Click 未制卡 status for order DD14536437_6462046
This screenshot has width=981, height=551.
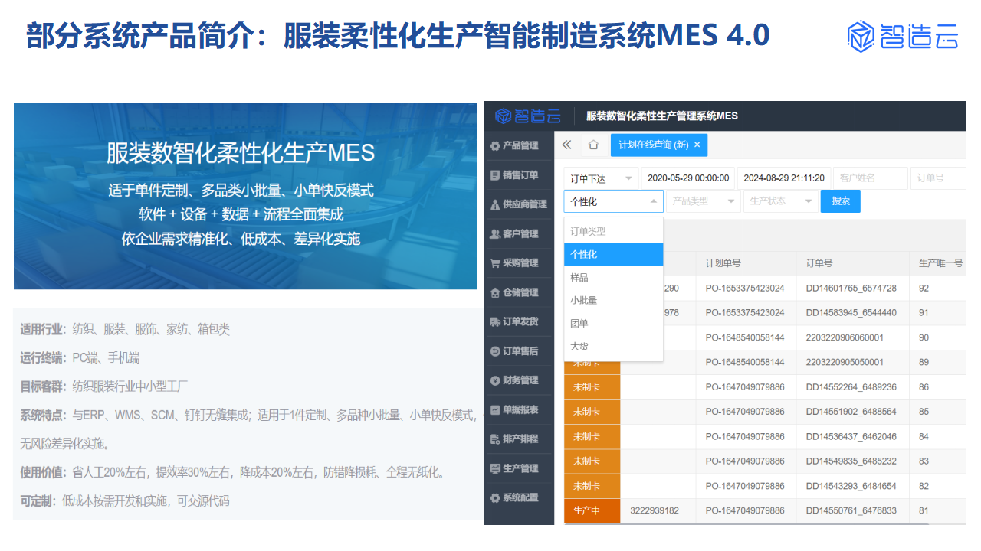592,436
